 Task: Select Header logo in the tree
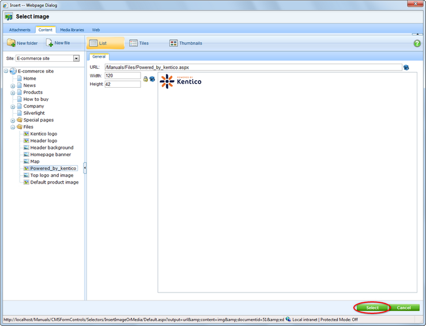44,141
